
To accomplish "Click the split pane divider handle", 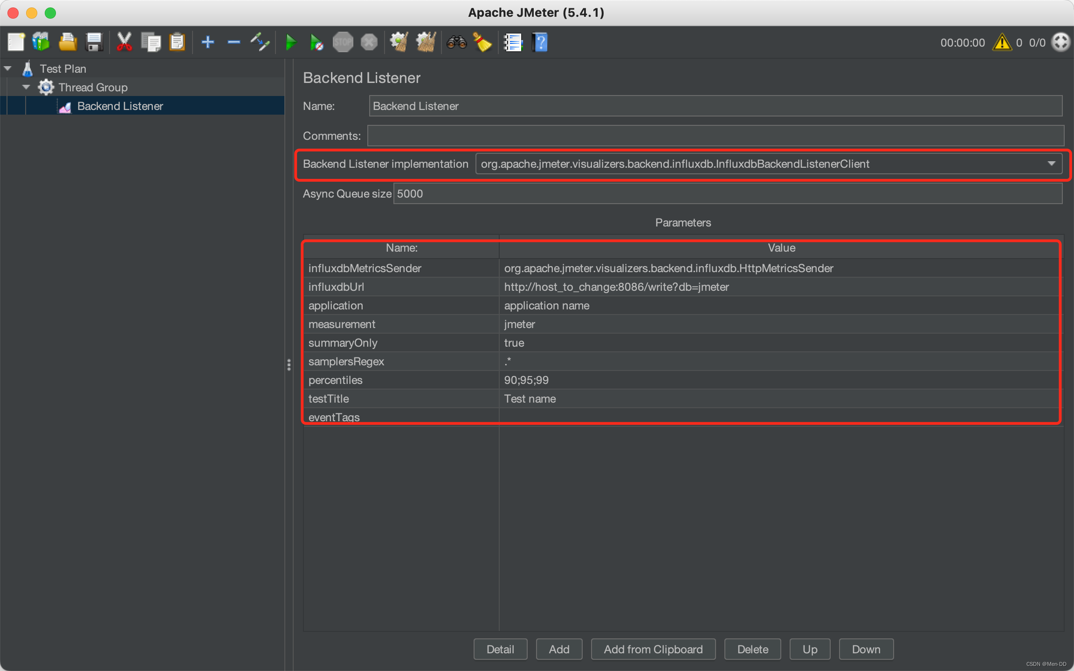I will tap(289, 365).
